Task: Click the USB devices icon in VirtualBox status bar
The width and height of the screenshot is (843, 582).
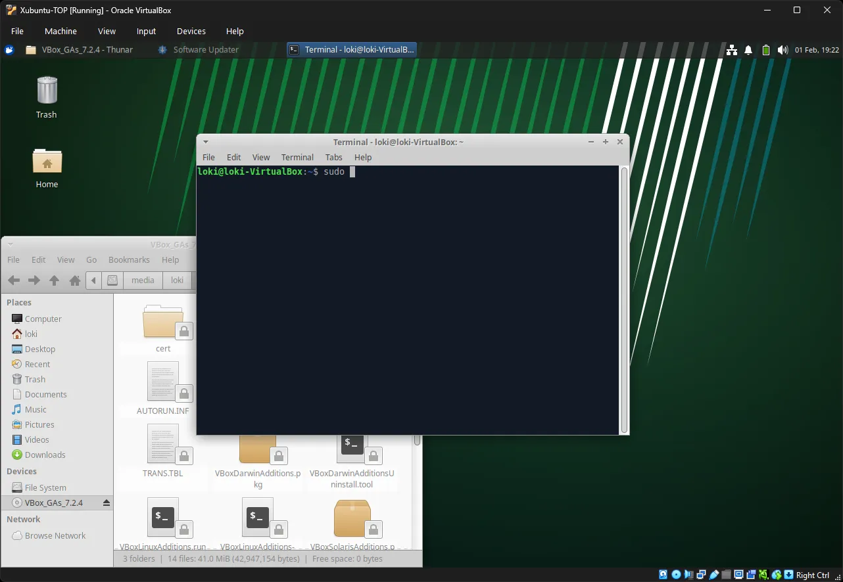Action: tap(713, 575)
